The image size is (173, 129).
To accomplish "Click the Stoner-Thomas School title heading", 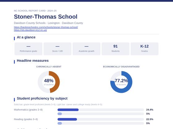I will point(46,17).
